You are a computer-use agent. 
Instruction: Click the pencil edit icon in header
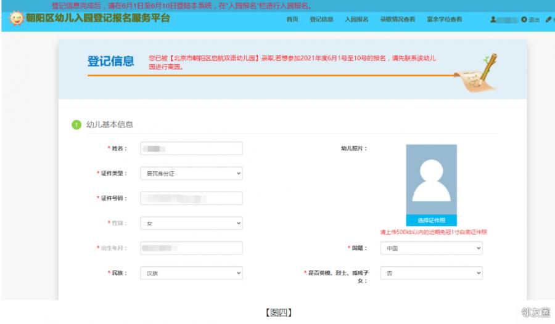[548, 20]
